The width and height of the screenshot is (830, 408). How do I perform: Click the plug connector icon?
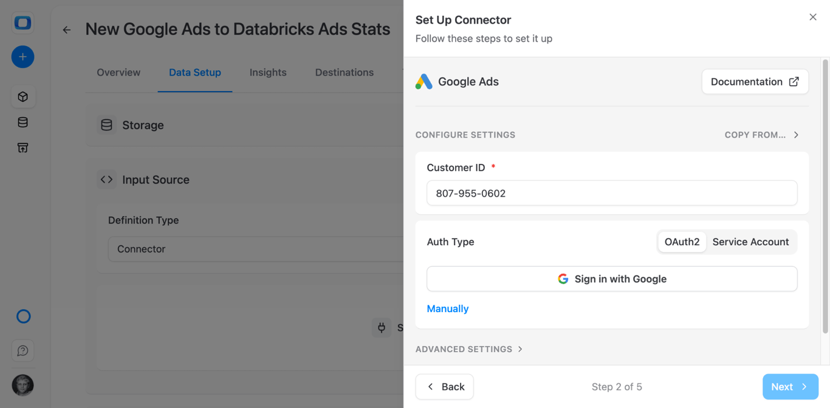(382, 328)
